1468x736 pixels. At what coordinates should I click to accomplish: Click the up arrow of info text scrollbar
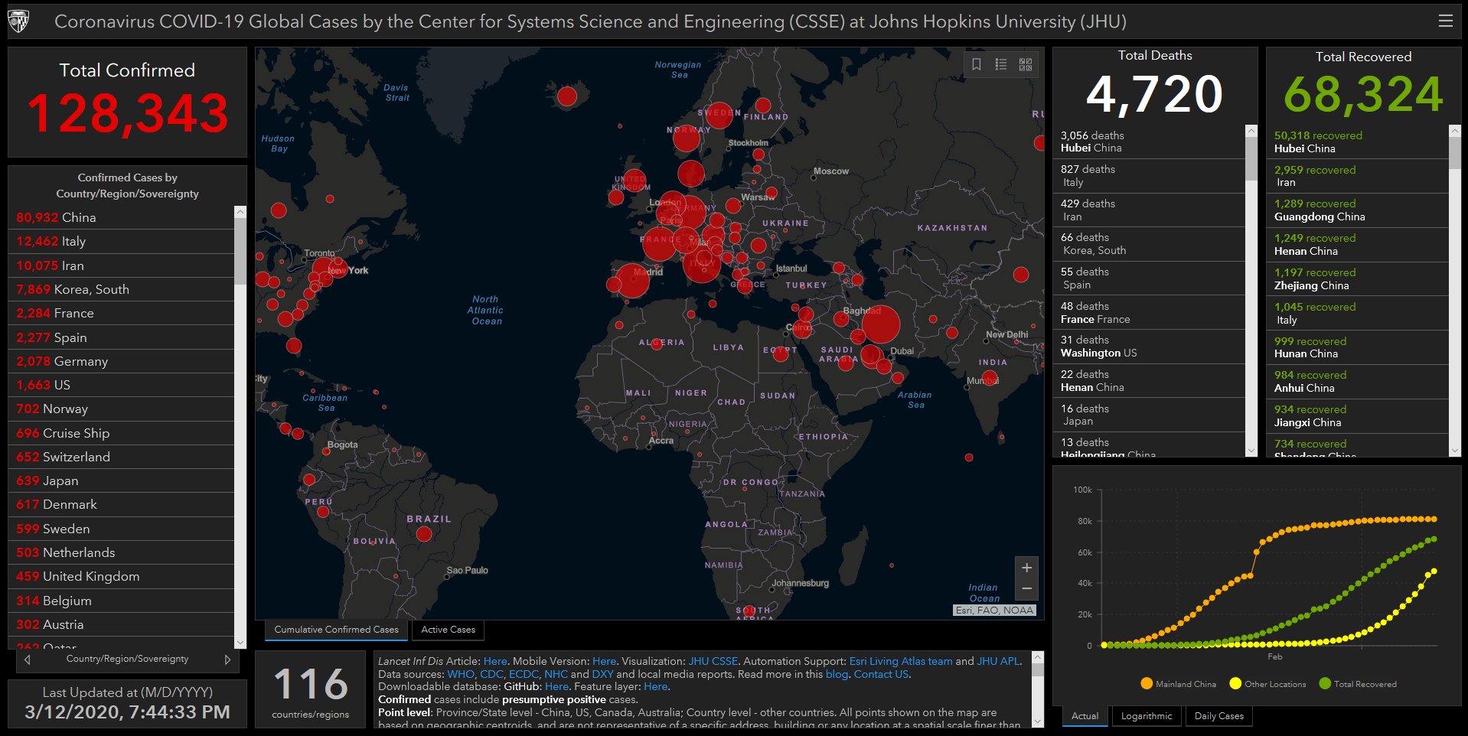1038,657
